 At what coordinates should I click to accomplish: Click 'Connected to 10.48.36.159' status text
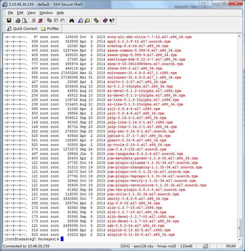click(x=26, y=246)
